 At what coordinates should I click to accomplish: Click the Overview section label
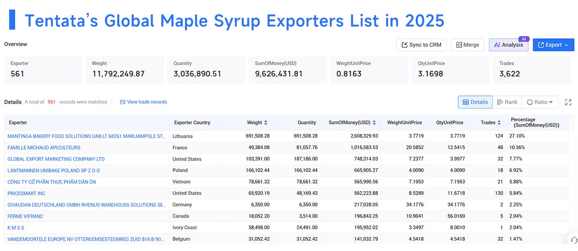pos(16,44)
